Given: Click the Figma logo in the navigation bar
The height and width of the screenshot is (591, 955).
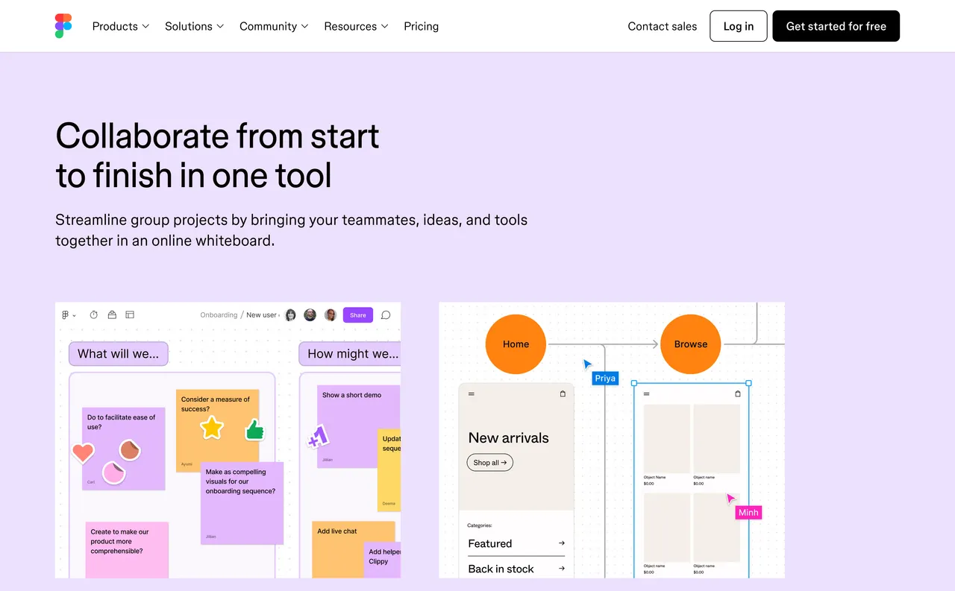Looking at the screenshot, I should (x=63, y=25).
